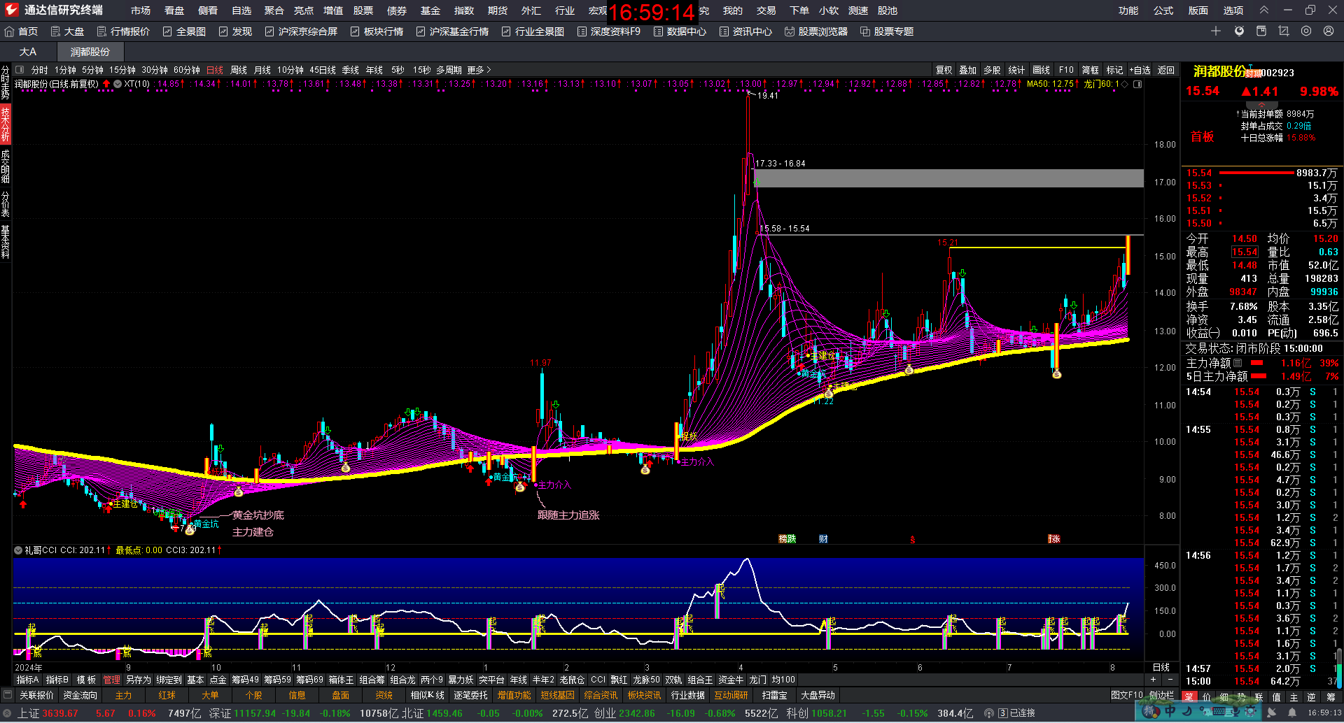The width and height of the screenshot is (1344, 723).
Task: Zoom out chart with minus button
Action: [1170, 680]
